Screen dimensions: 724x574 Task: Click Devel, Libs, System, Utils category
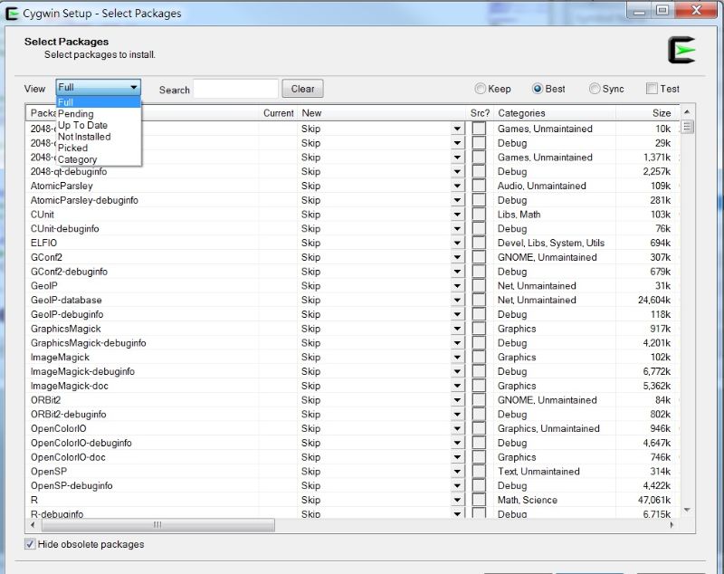pos(551,243)
